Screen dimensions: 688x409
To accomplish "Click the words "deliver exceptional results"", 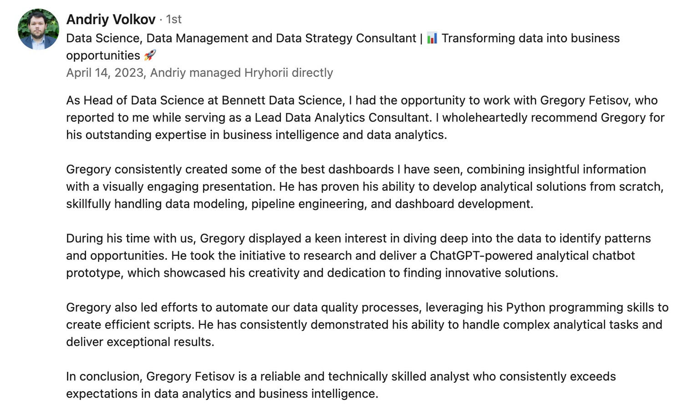I will pos(139,342).
